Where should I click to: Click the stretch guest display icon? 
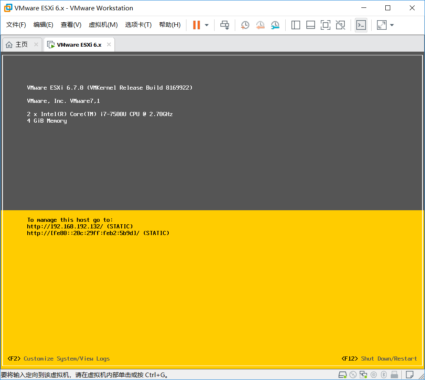coord(382,25)
